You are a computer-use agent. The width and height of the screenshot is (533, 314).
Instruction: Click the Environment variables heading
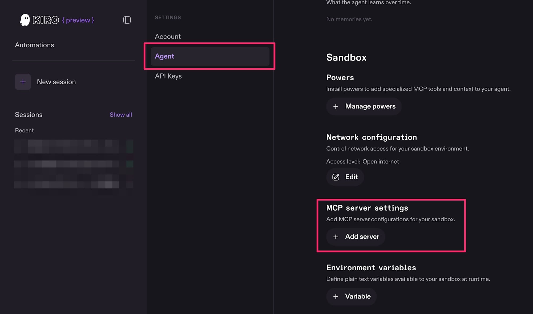coord(371,268)
